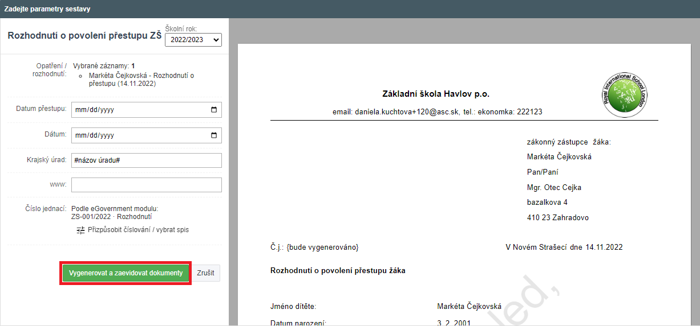Click the panel heading Rozhodnutí o povolení přestupu ZŠ
The height and width of the screenshot is (326, 700).
[x=84, y=35]
